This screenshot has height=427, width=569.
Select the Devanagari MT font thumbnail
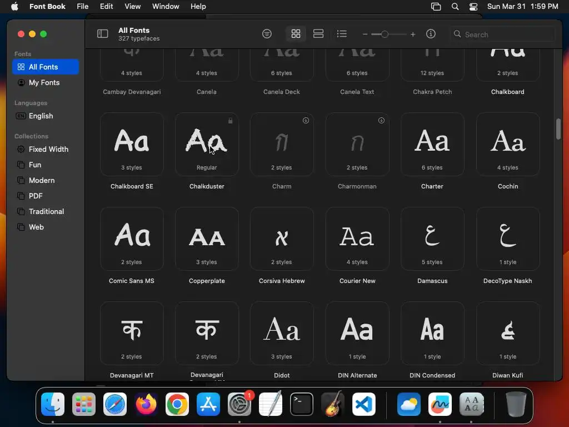tap(132, 333)
